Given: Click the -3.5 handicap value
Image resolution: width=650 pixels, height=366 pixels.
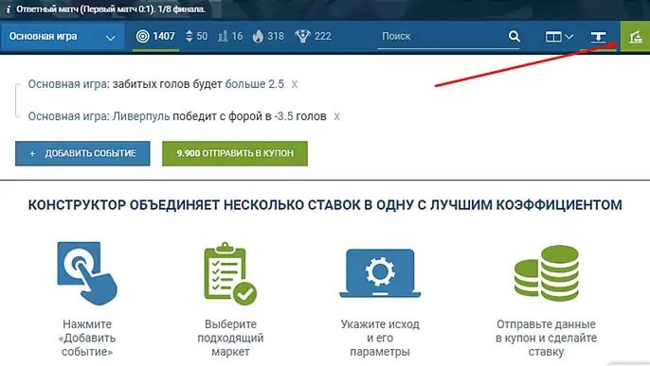Looking at the screenshot, I should click(283, 116).
